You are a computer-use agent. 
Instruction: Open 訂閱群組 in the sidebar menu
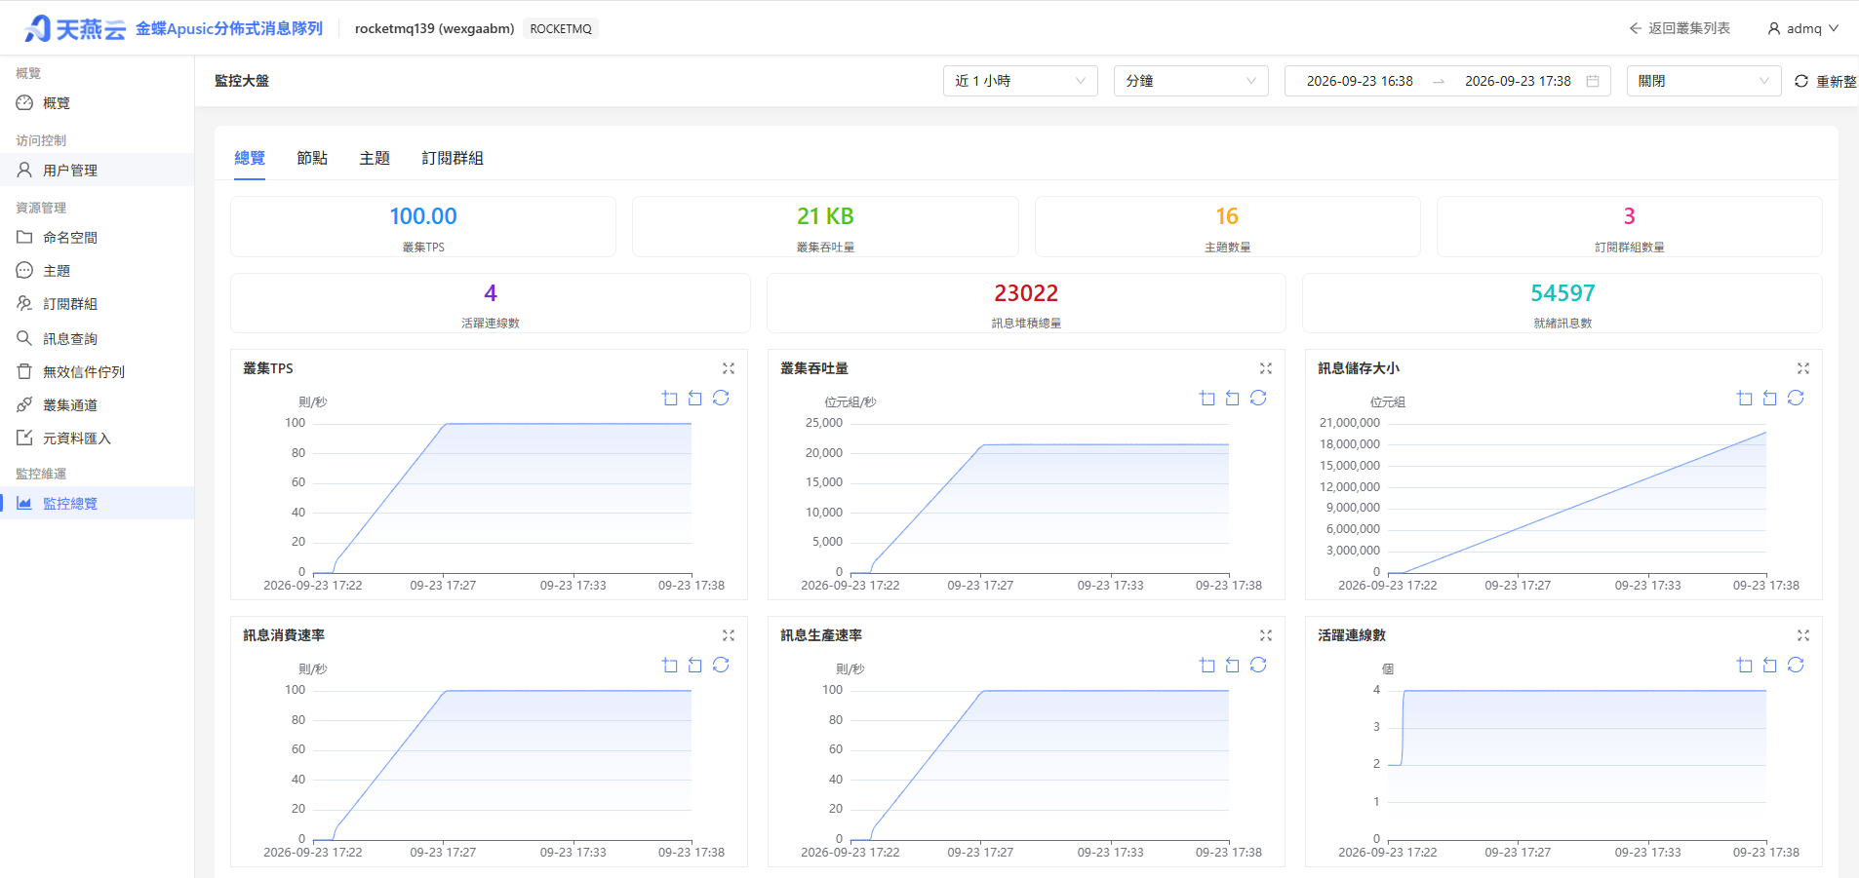(x=98, y=304)
